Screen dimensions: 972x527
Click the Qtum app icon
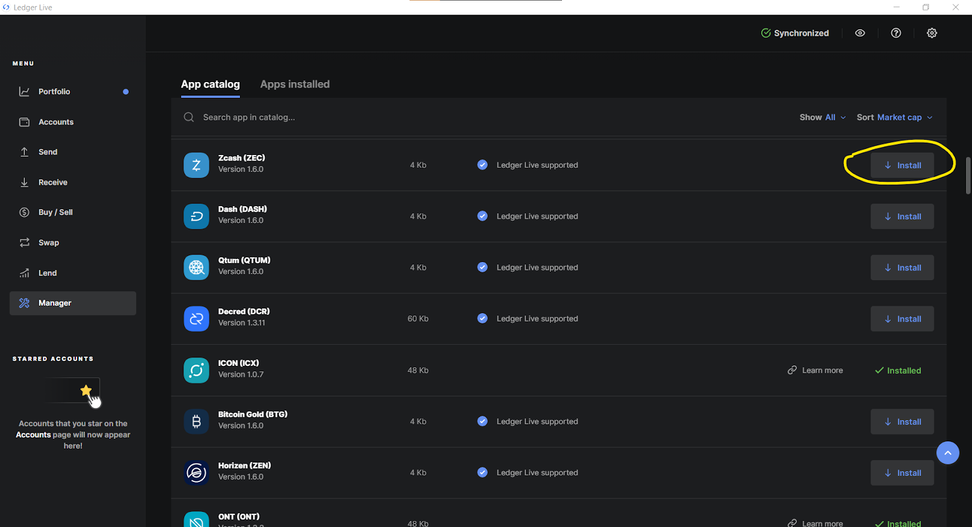(x=196, y=267)
